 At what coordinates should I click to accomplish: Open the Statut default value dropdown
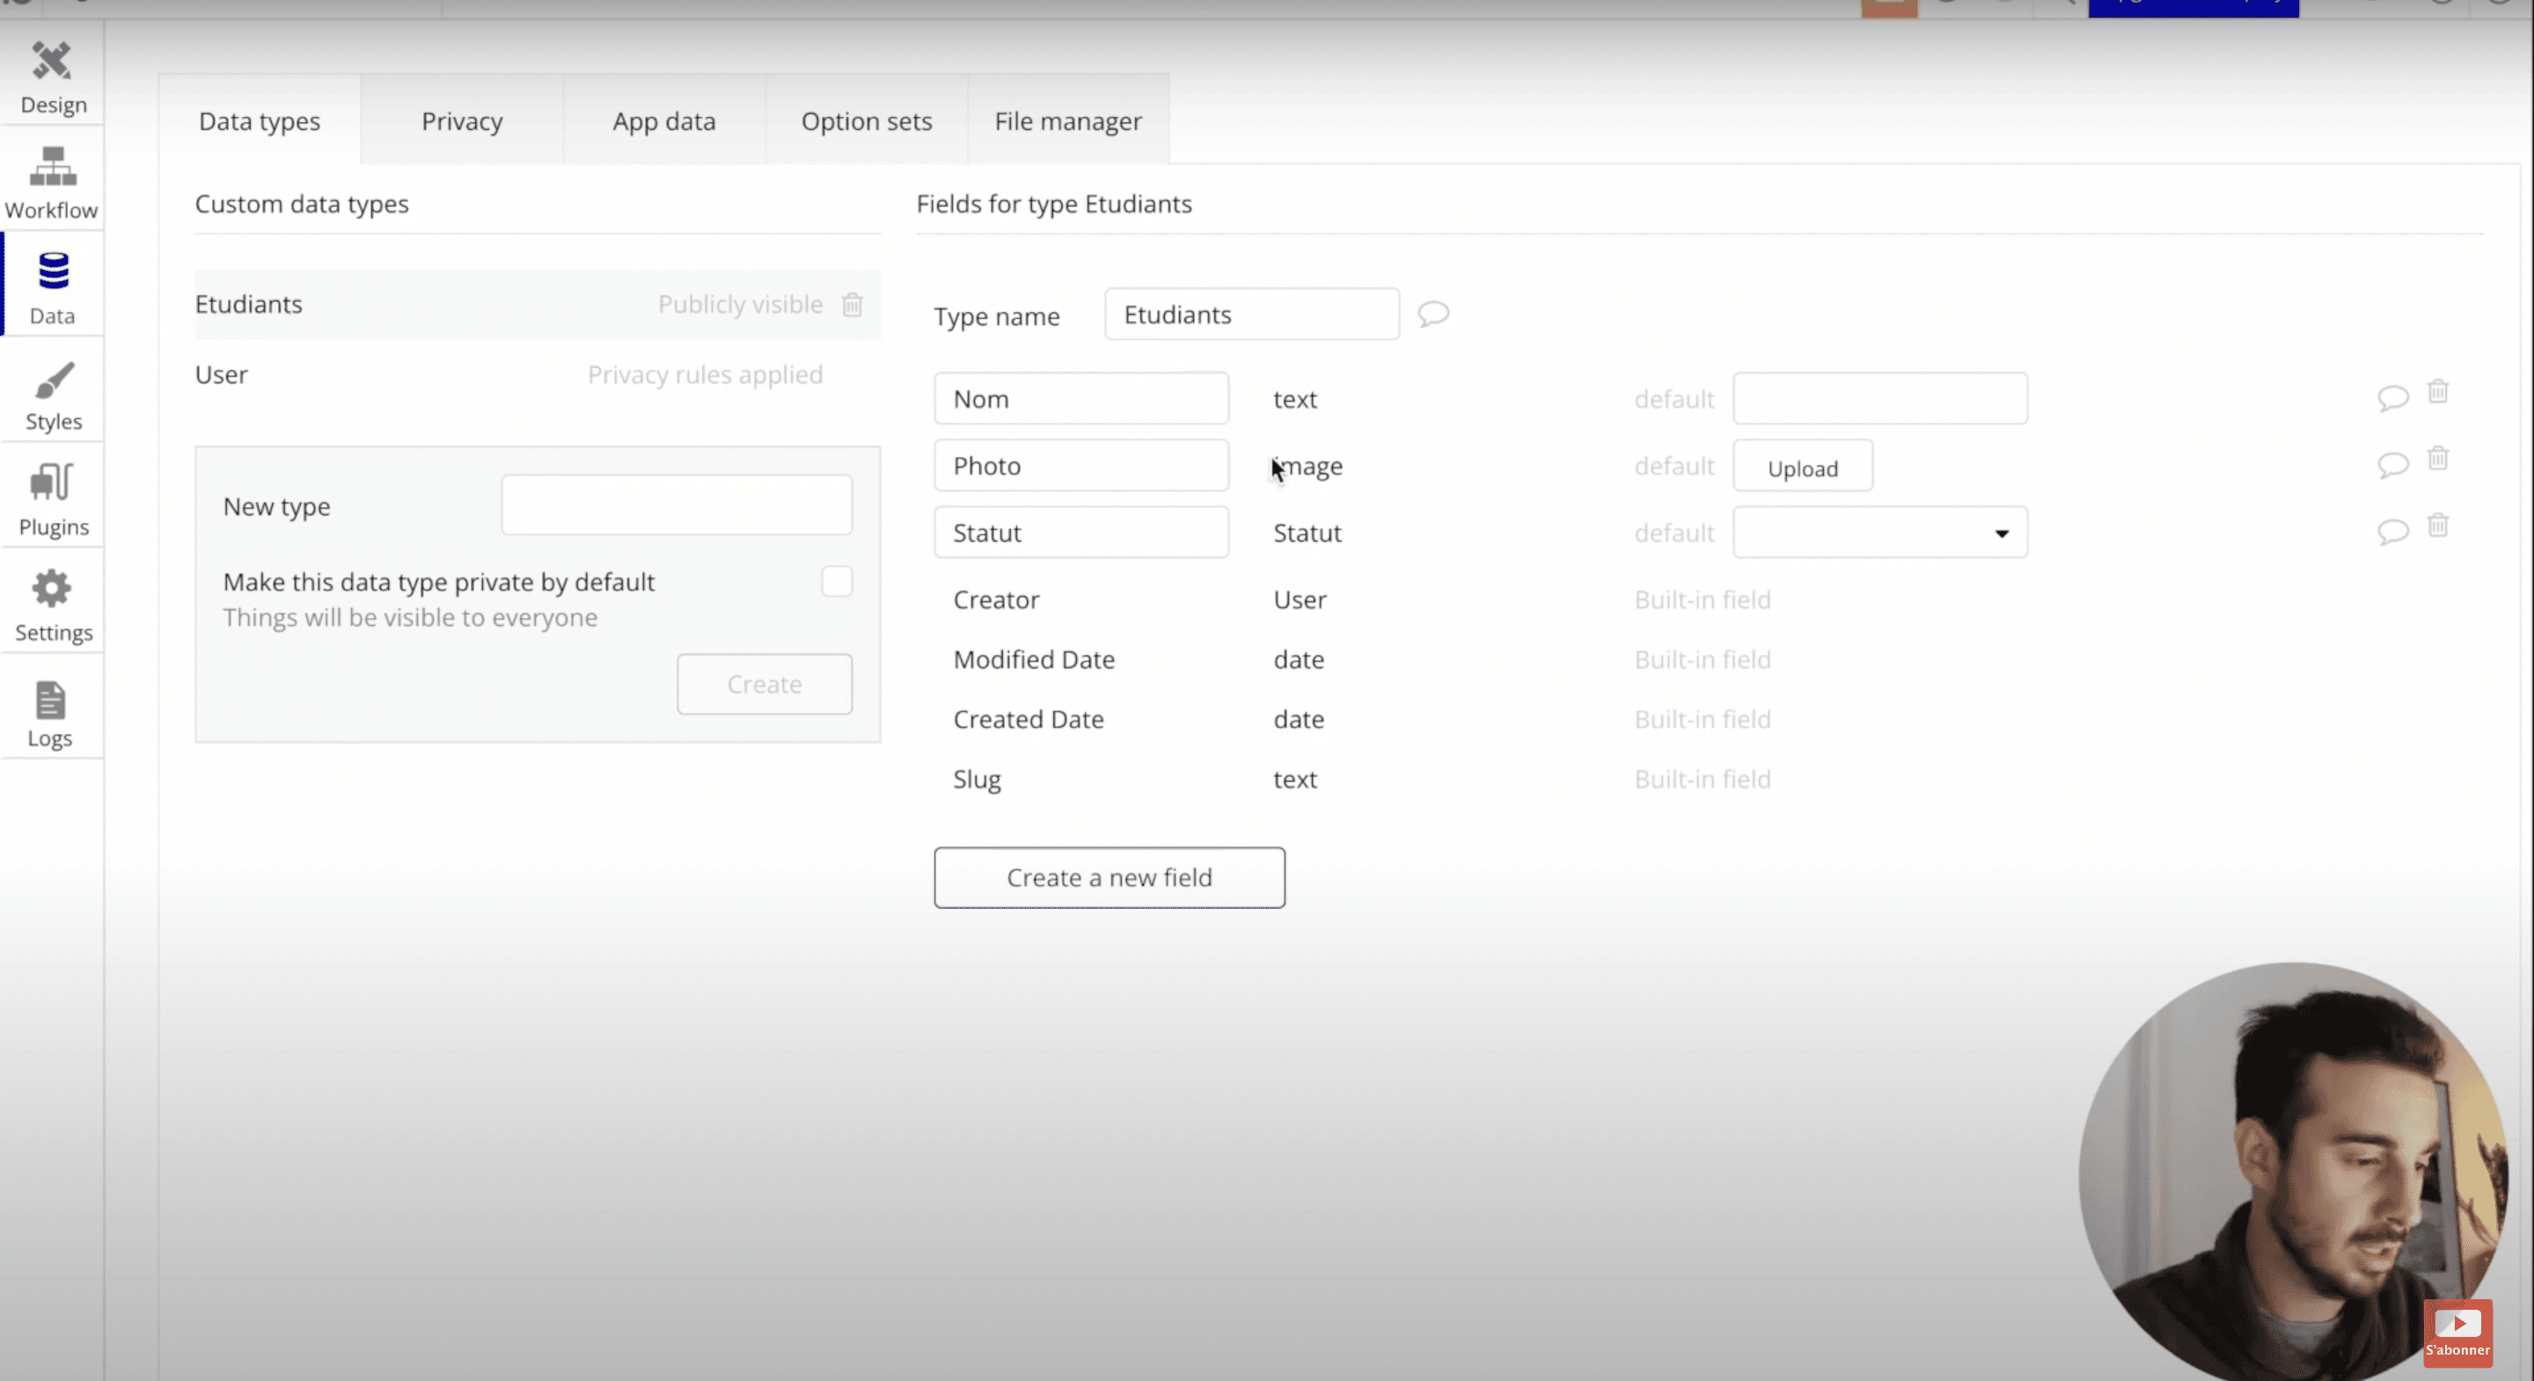(x=1879, y=532)
